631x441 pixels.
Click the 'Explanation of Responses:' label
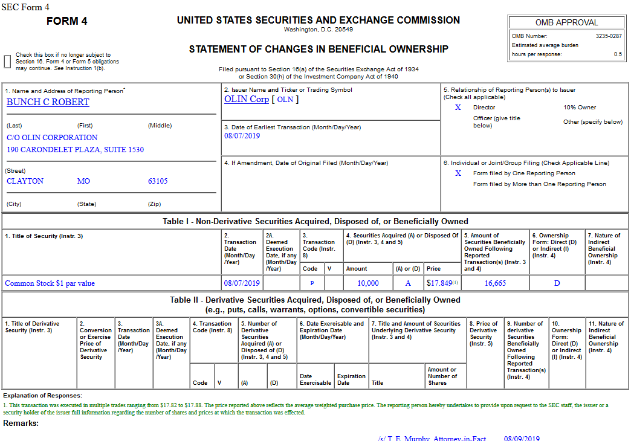coord(42,396)
